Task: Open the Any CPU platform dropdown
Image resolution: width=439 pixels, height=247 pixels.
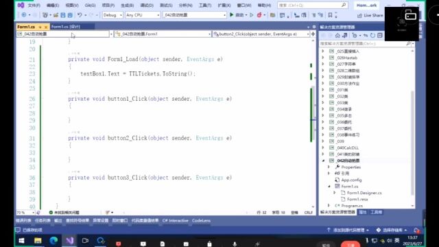Action: point(143,15)
